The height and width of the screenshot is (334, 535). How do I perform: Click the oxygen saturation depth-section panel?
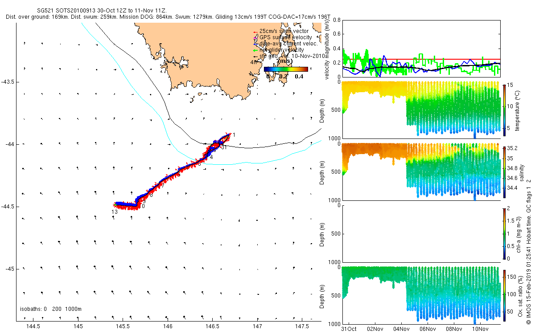point(421,295)
